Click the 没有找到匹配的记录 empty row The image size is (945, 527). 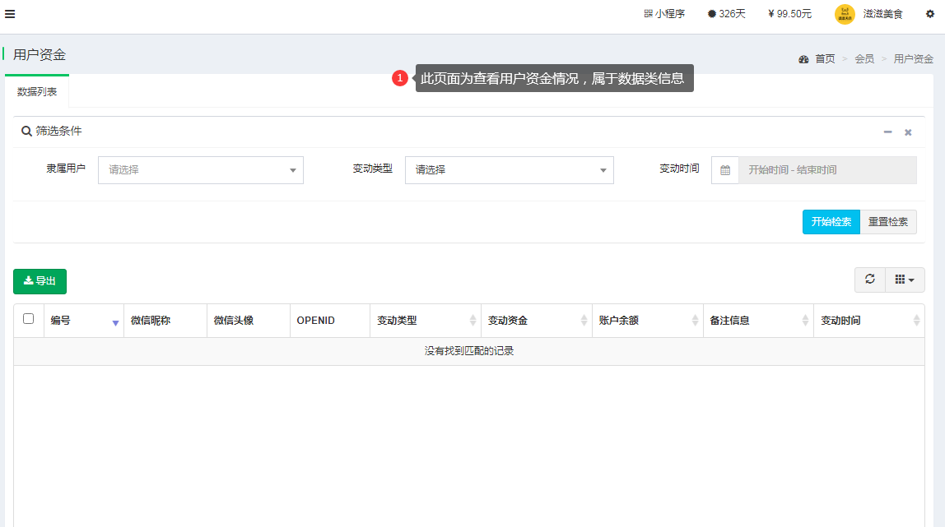469,351
